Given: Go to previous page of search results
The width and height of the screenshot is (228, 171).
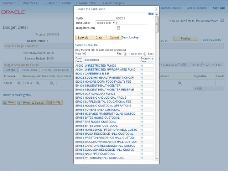Looking at the screenshot, I should [x=125, y=54].
